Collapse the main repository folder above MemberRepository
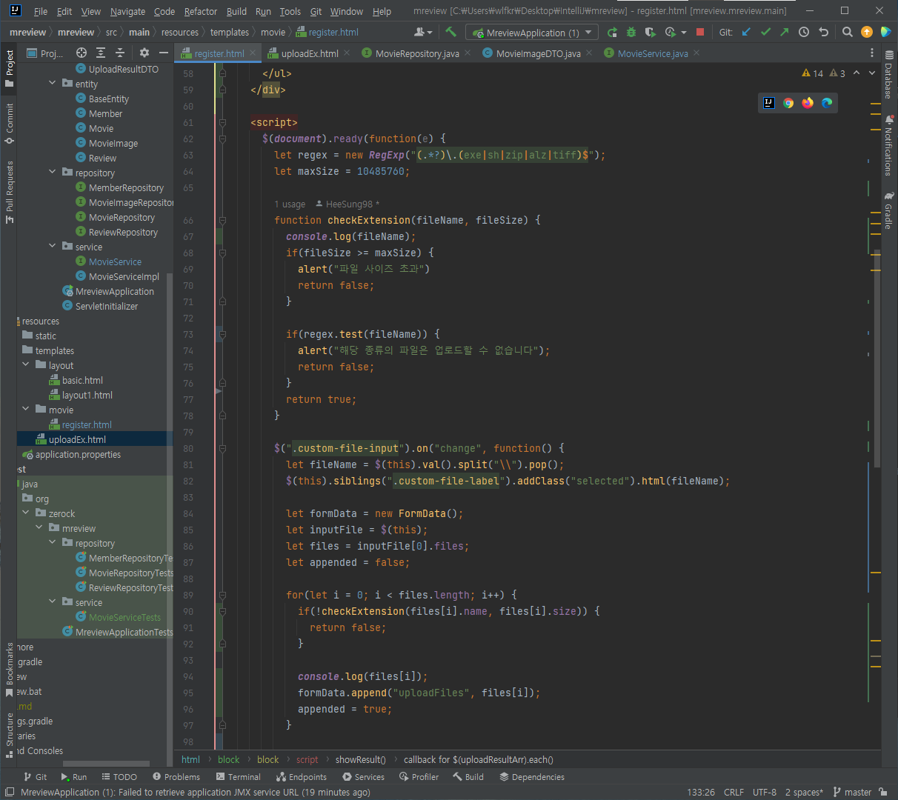The width and height of the screenshot is (898, 800). (53, 173)
